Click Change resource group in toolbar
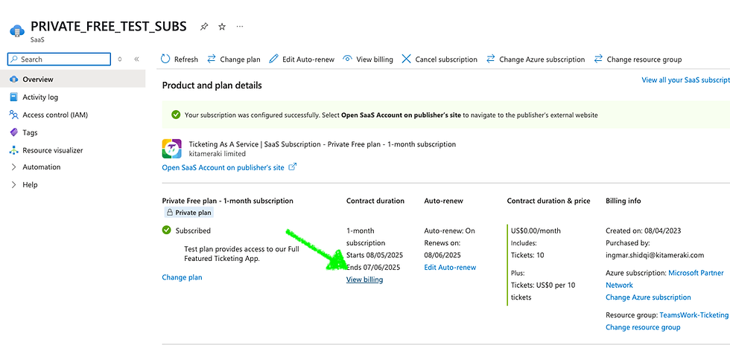 click(638, 59)
